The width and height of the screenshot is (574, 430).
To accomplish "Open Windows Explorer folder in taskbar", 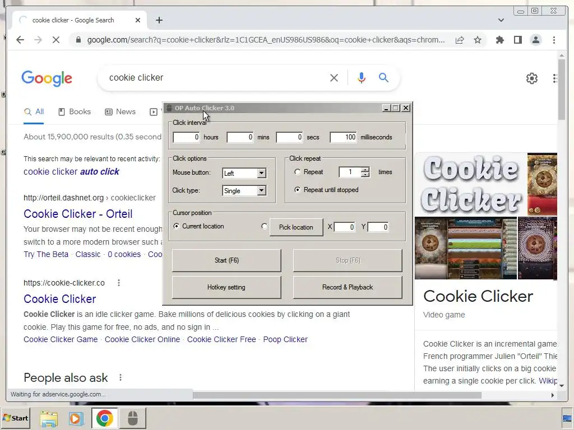I will pyautogui.click(x=49, y=418).
